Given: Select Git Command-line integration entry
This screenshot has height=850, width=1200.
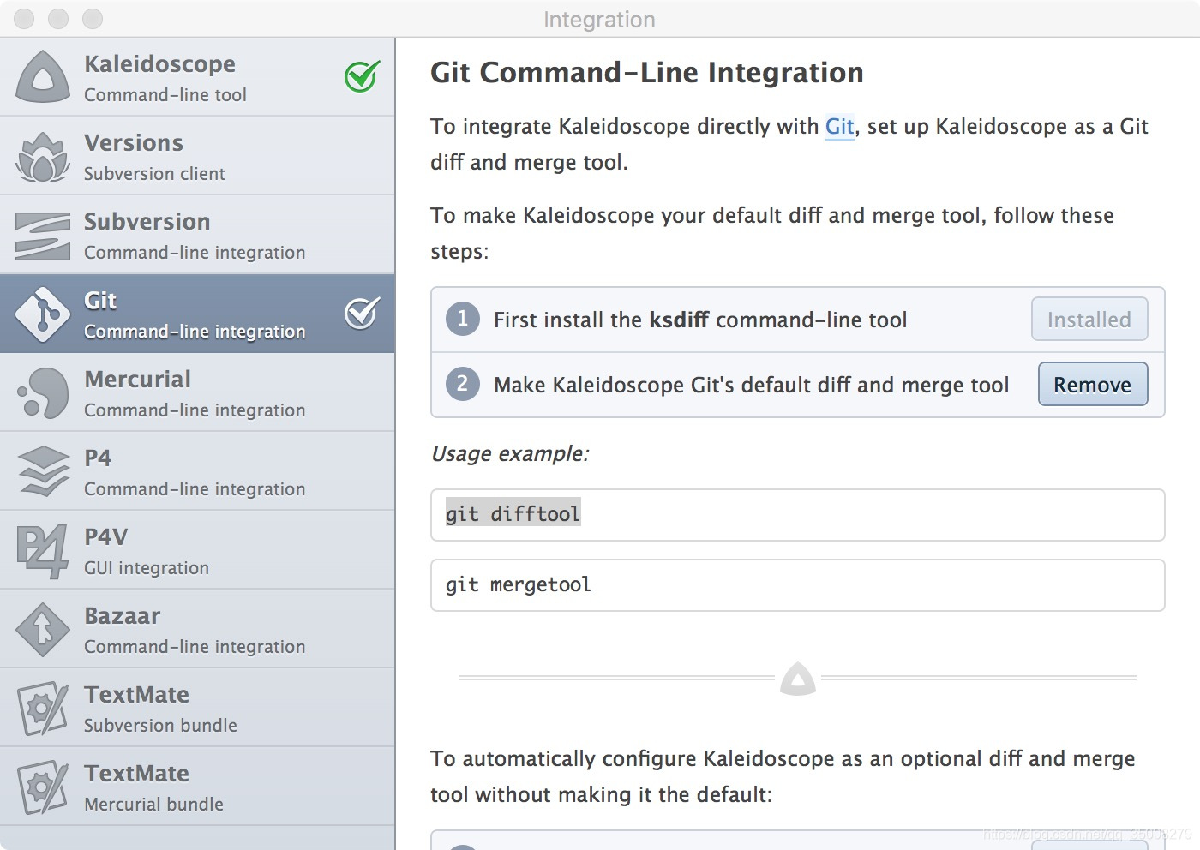Looking at the screenshot, I should coord(197,314).
